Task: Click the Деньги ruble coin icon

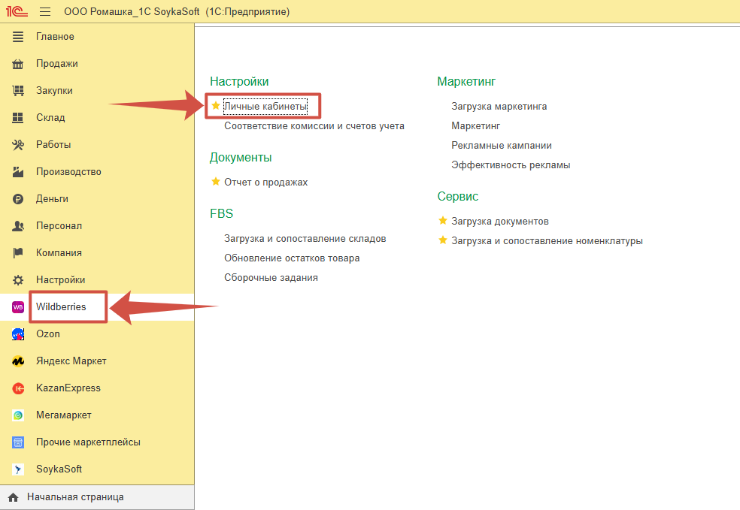Action: point(18,199)
